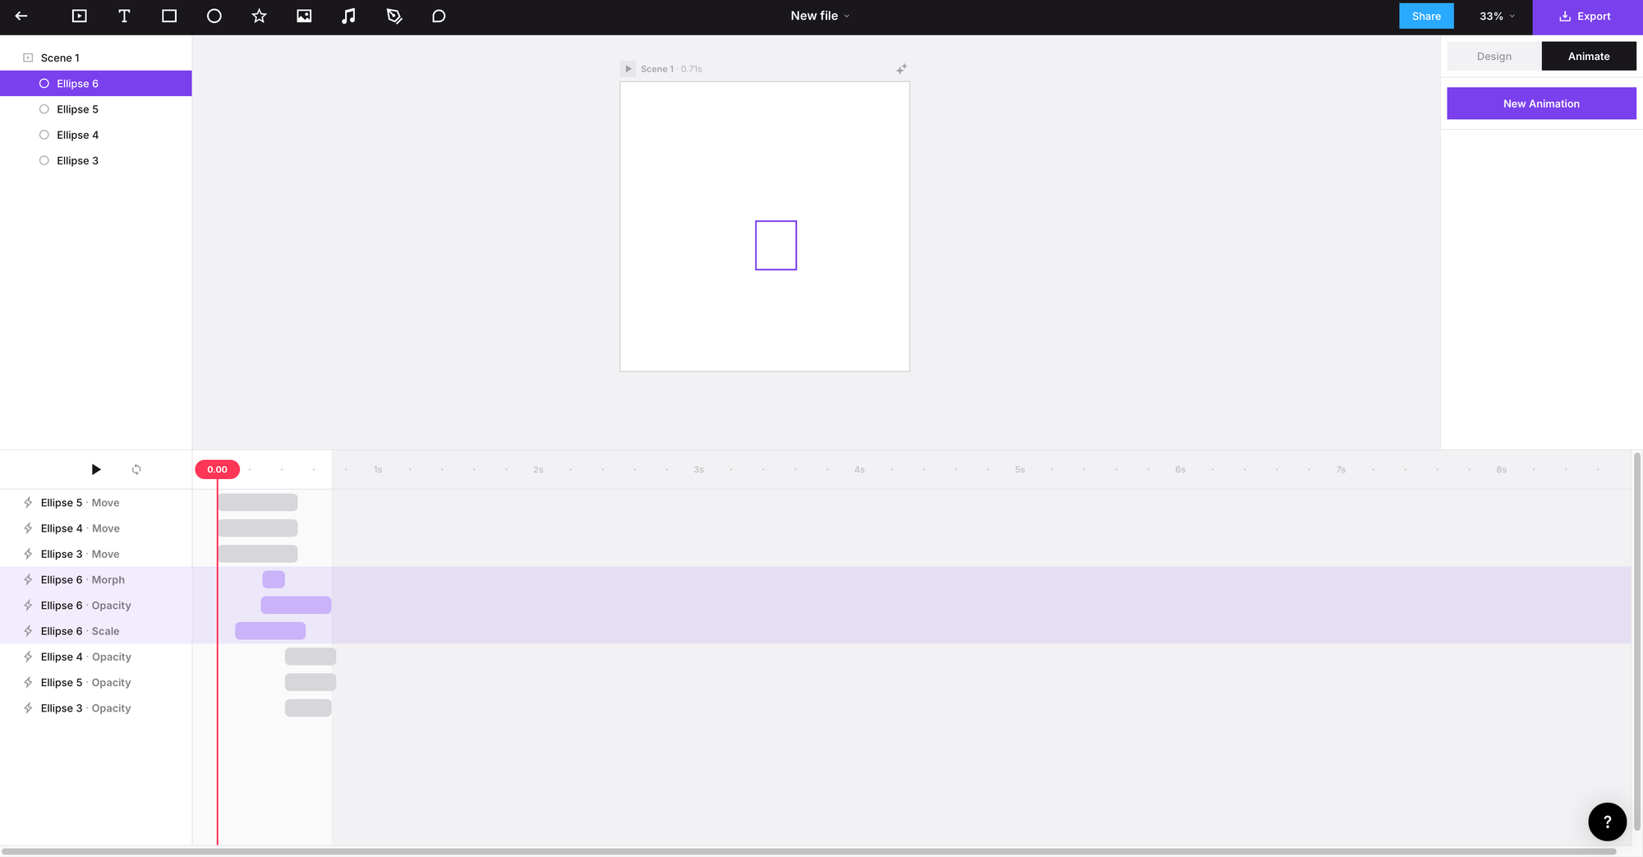
Task: Select the Ellipse tool
Action: [x=214, y=16]
